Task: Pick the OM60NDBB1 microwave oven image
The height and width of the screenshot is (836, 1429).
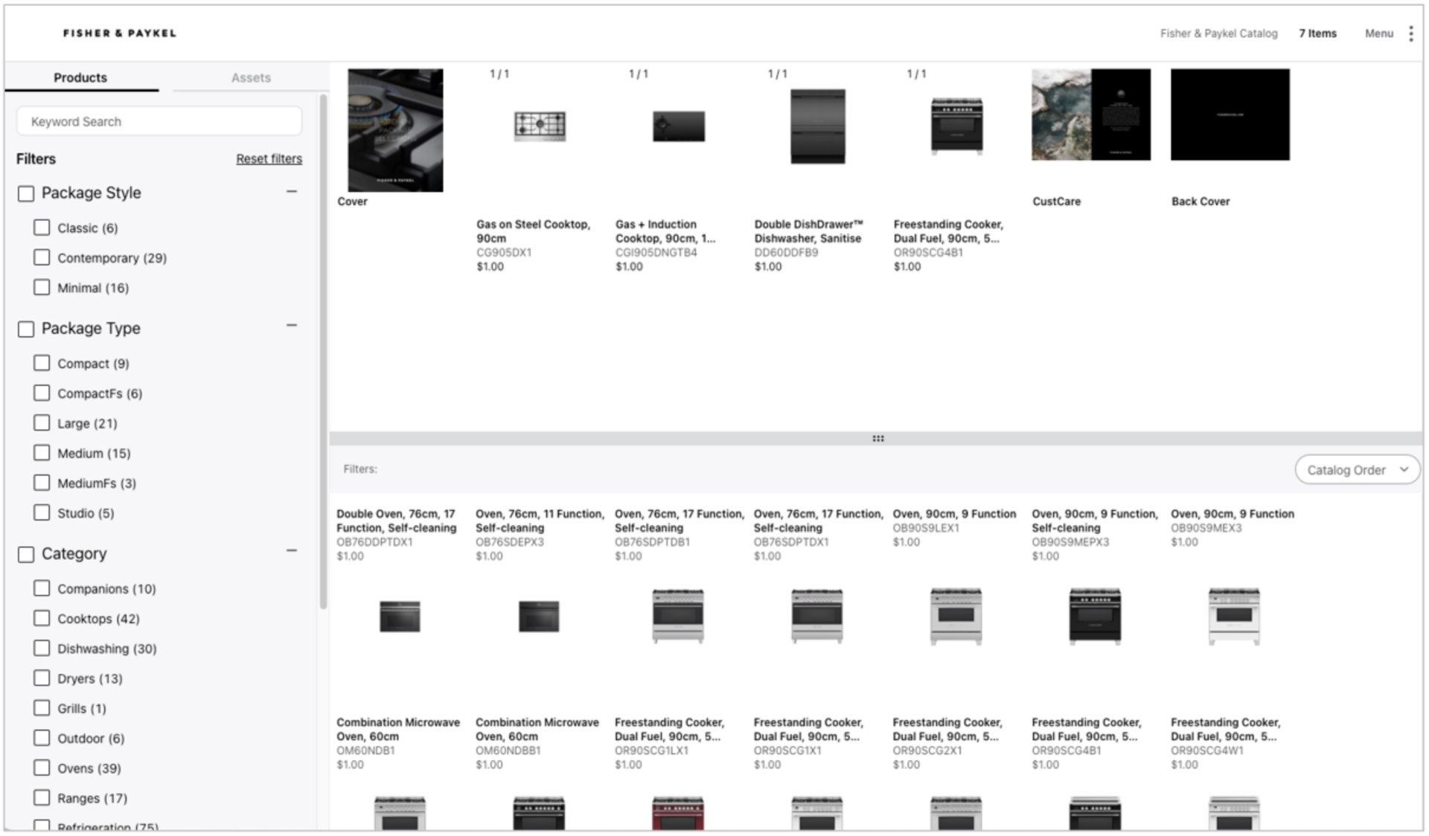Action: pos(539,617)
